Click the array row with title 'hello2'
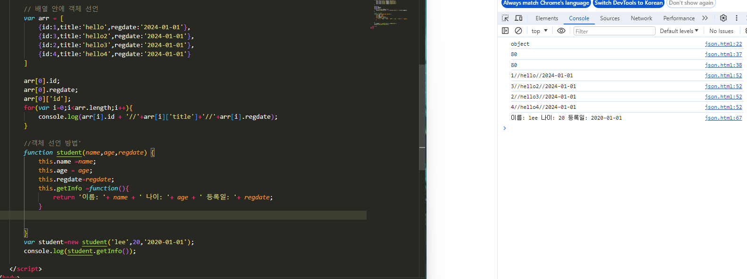Image resolution: width=747 pixels, height=279 pixels. click(116, 36)
